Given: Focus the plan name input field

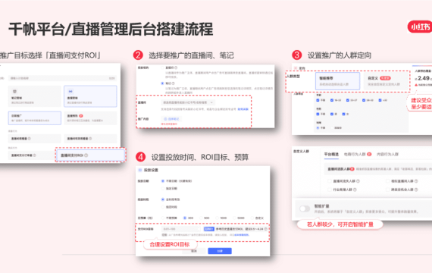Looking at the screenshot, I should [x=62, y=78].
